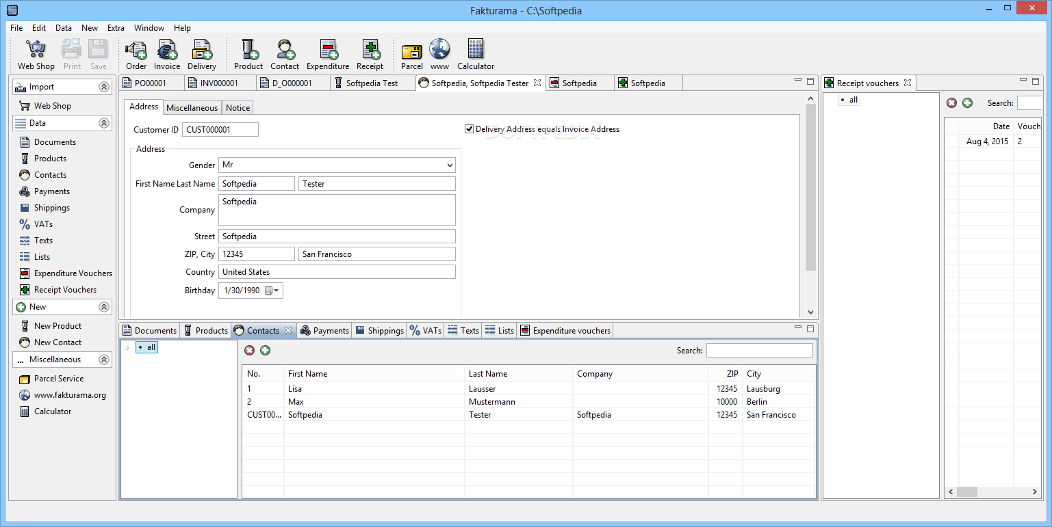The height and width of the screenshot is (527, 1052).
Task: Click the contact editor vertical scrollbar
Action: coord(811,188)
